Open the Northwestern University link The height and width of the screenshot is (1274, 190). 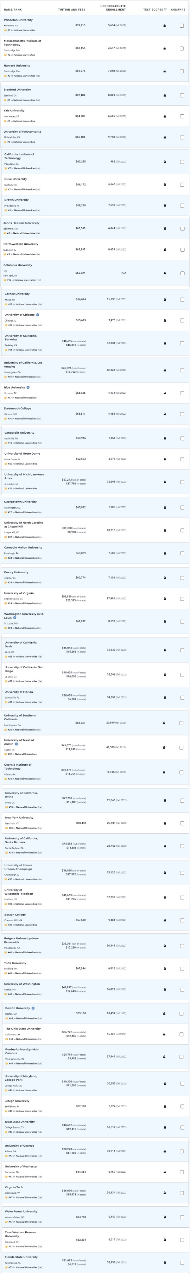[21, 244]
